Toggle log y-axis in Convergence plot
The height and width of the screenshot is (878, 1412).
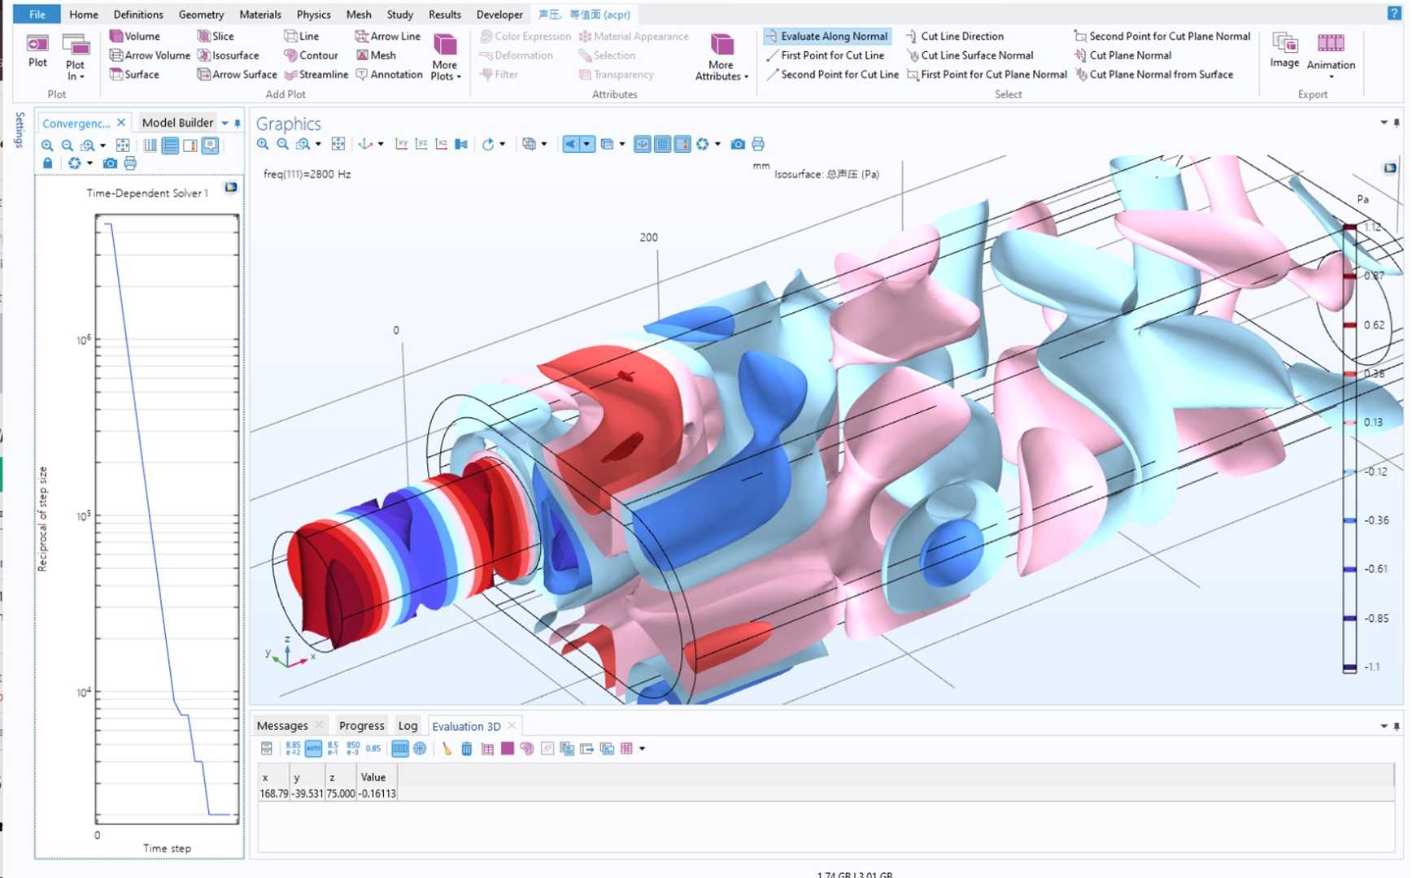[170, 146]
